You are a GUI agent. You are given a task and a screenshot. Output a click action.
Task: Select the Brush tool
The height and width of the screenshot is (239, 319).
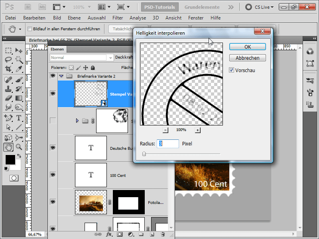click(19, 79)
